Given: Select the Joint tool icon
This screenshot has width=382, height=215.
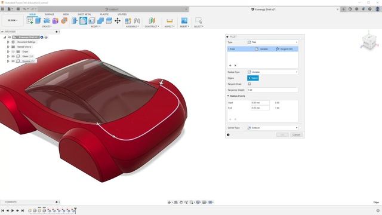Looking at the screenshot, I should pos(137,20).
